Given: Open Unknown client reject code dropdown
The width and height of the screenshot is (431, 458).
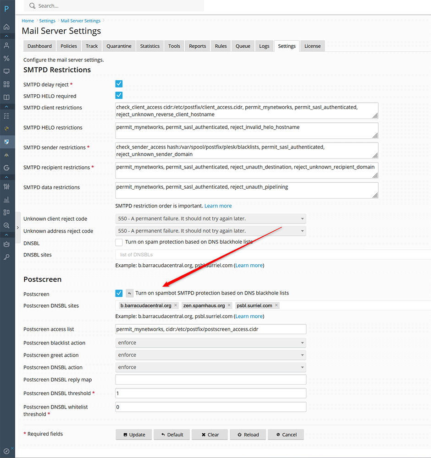Looking at the screenshot, I should (x=210, y=219).
